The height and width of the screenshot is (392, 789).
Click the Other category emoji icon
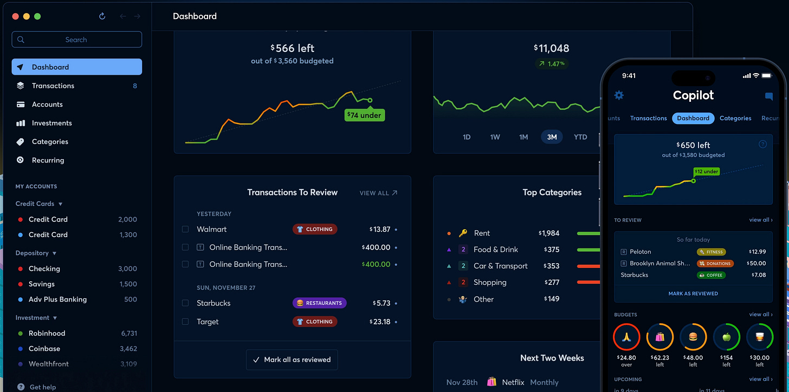(x=463, y=299)
